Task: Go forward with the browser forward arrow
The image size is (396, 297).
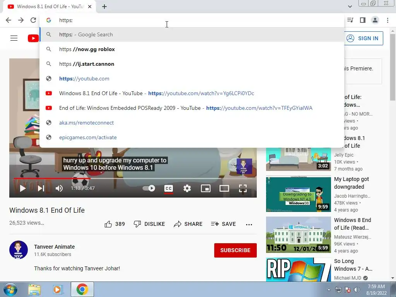Action: 21,20
